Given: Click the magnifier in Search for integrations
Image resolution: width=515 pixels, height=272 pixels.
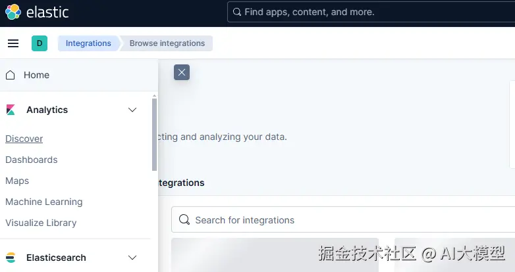Looking at the screenshot, I should (x=184, y=220).
